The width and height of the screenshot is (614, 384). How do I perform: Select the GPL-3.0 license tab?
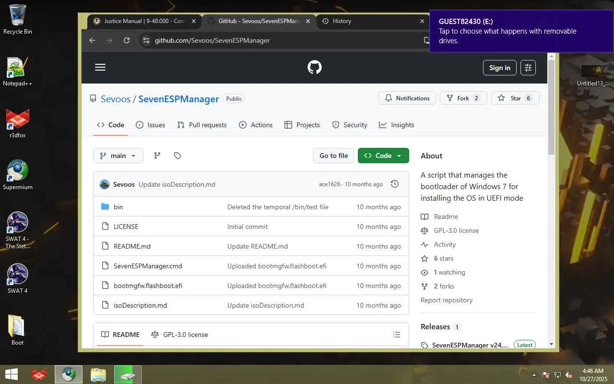tap(179, 335)
